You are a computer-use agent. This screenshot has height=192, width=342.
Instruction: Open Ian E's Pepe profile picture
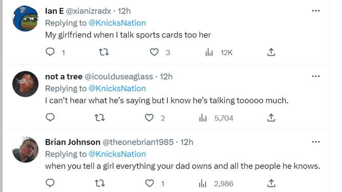tap(25, 18)
